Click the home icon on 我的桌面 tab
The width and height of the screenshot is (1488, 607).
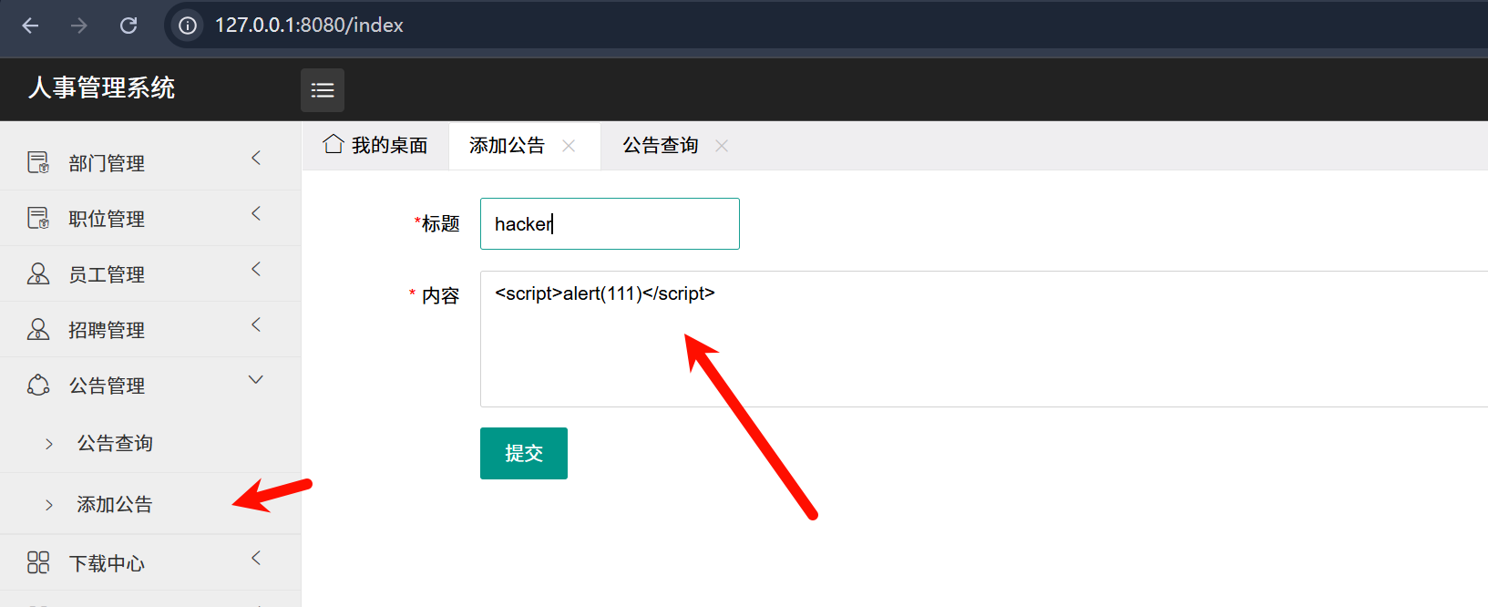click(x=334, y=145)
